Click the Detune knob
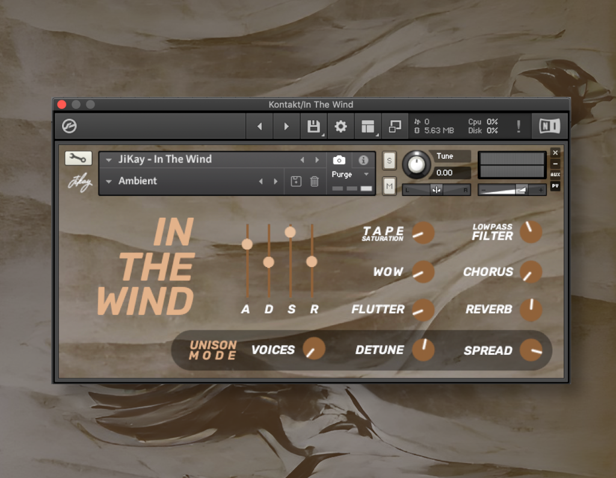The image size is (616, 478). pos(423,349)
